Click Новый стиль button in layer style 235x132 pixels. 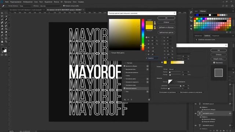click(218, 59)
